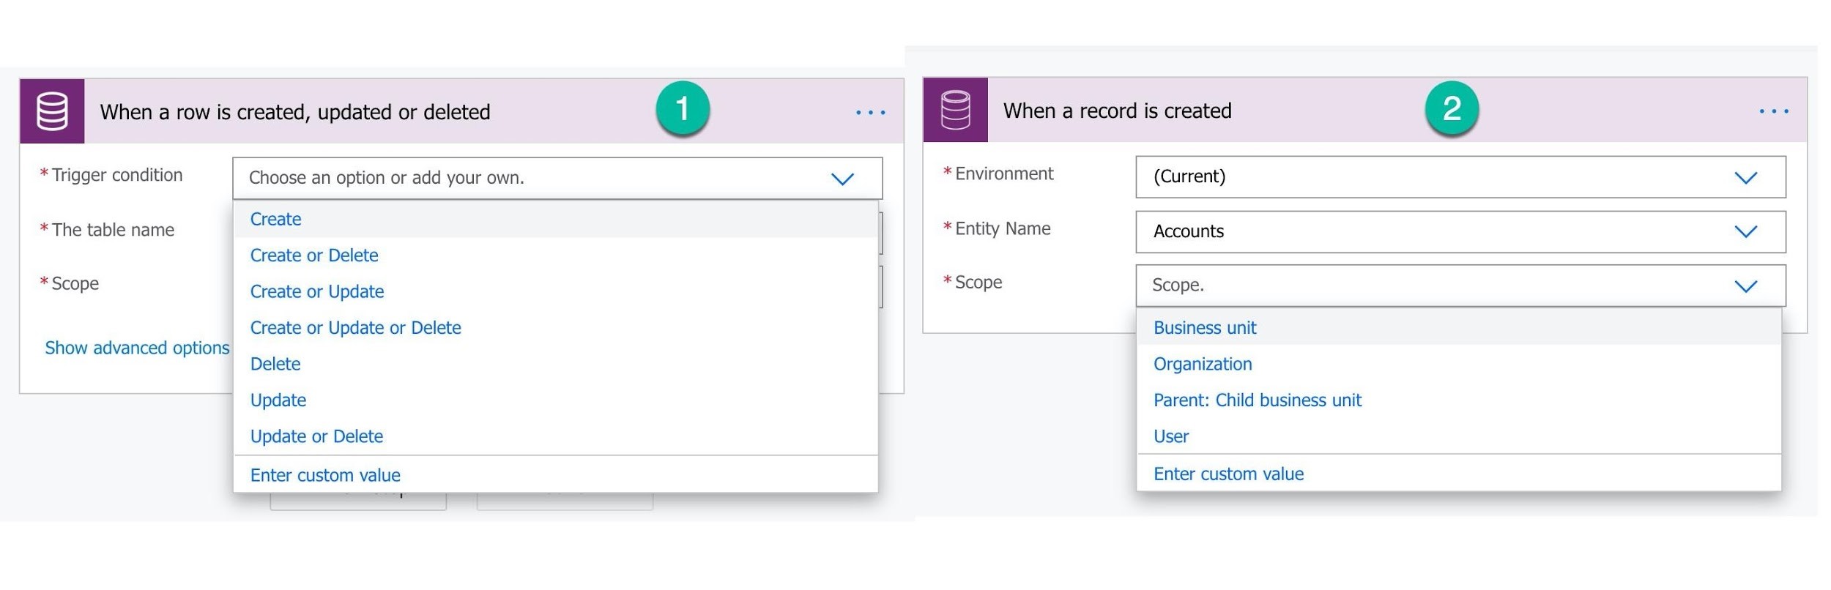Select Create or Update or Delete option
Image resolution: width=1831 pixels, height=590 pixels.
pos(555,328)
